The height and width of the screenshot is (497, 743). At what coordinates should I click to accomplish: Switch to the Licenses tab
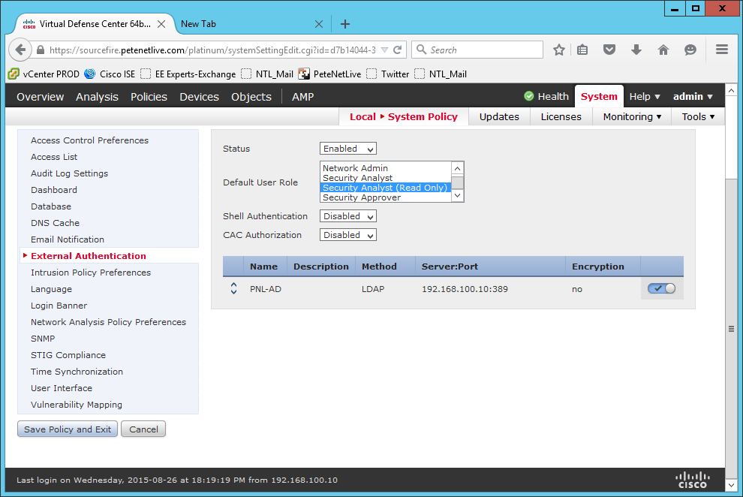pyautogui.click(x=561, y=116)
